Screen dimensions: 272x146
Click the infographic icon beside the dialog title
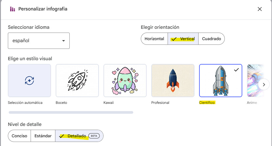[12, 9]
